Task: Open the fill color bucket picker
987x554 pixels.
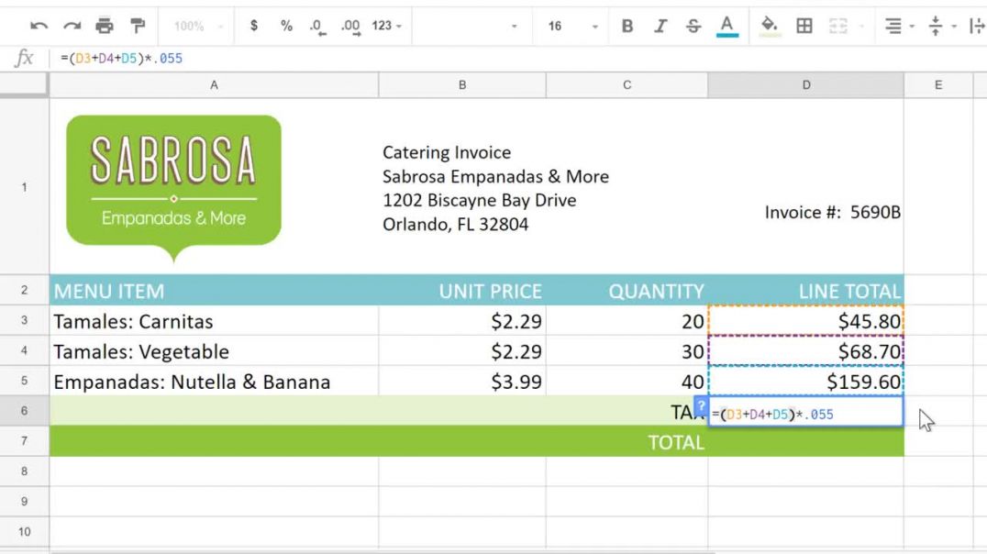Action: [x=770, y=26]
